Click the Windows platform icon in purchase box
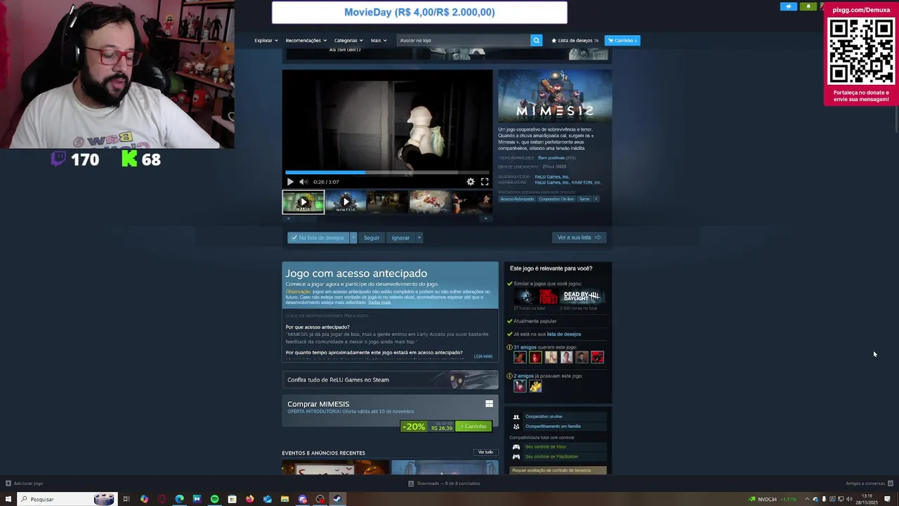The width and height of the screenshot is (899, 506). [489, 404]
